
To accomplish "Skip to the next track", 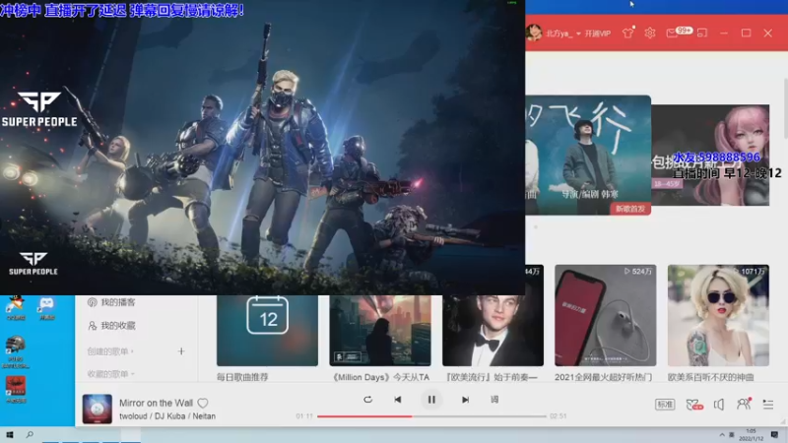I will (x=465, y=400).
